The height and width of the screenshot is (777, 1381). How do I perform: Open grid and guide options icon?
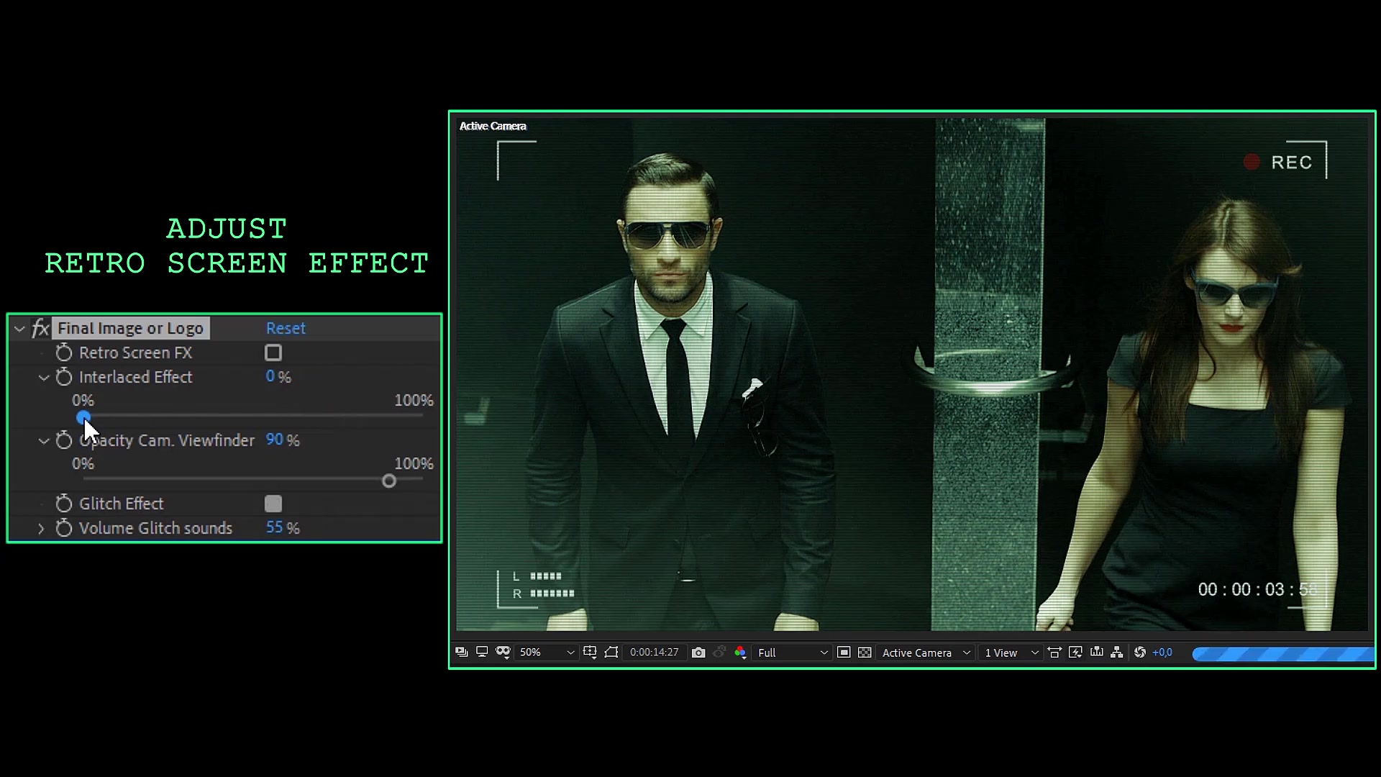pyautogui.click(x=590, y=653)
